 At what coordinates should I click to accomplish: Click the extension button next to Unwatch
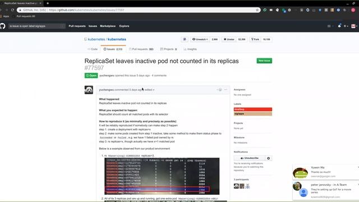click(185, 39)
